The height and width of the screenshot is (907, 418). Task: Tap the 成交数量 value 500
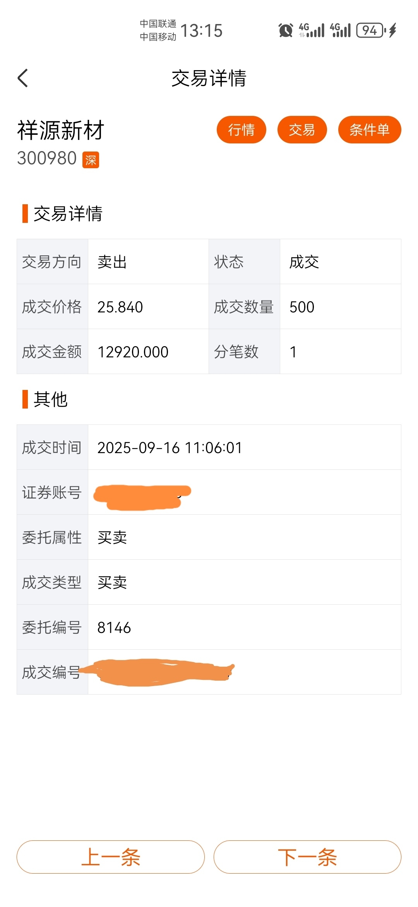[302, 307]
